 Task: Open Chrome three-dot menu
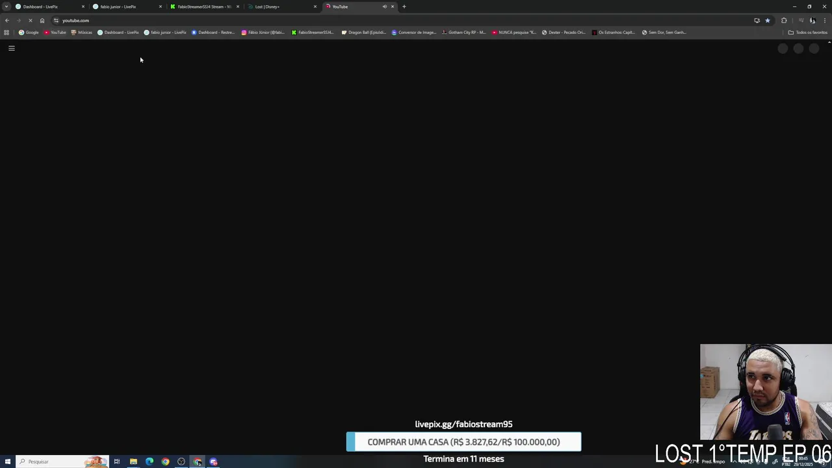click(x=825, y=20)
